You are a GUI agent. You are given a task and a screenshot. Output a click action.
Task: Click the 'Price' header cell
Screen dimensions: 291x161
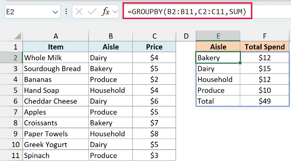(154, 47)
